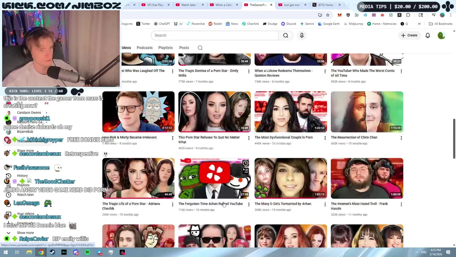Search within channel magnifier icon
The width and height of the screenshot is (456, 257).
coord(200,48)
